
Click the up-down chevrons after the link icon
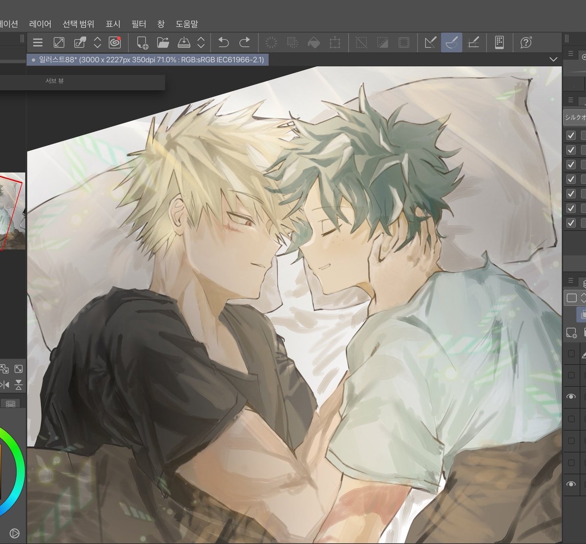pos(97,42)
